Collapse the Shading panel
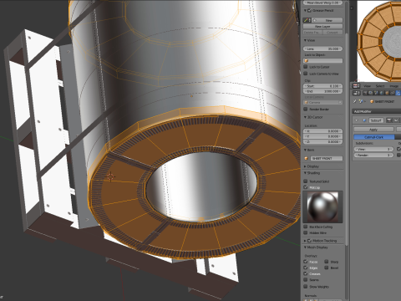The height and width of the screenshot is (301, 401). (305, 173)
